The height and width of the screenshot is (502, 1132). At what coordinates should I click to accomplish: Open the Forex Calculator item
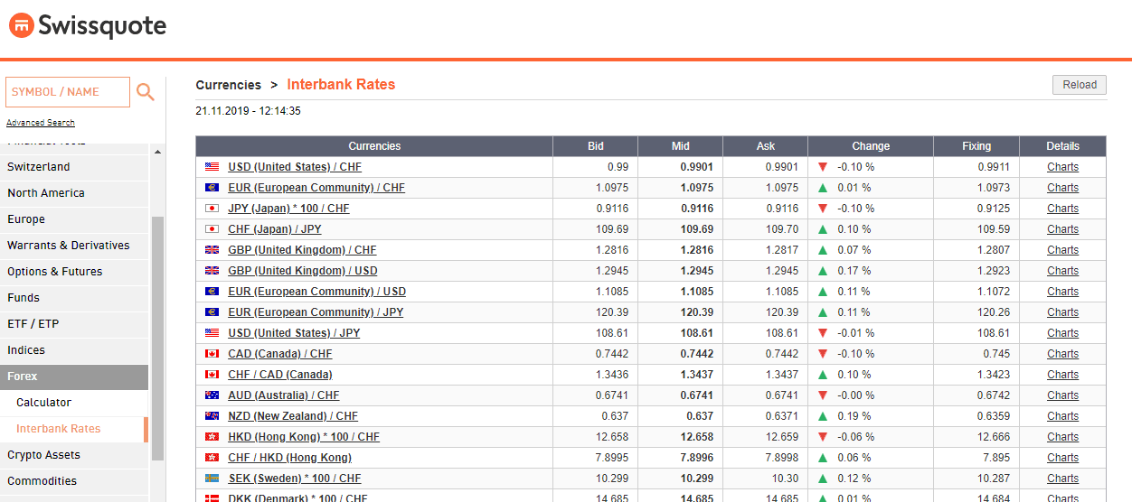pyautogui.click(x=43, y=403)
